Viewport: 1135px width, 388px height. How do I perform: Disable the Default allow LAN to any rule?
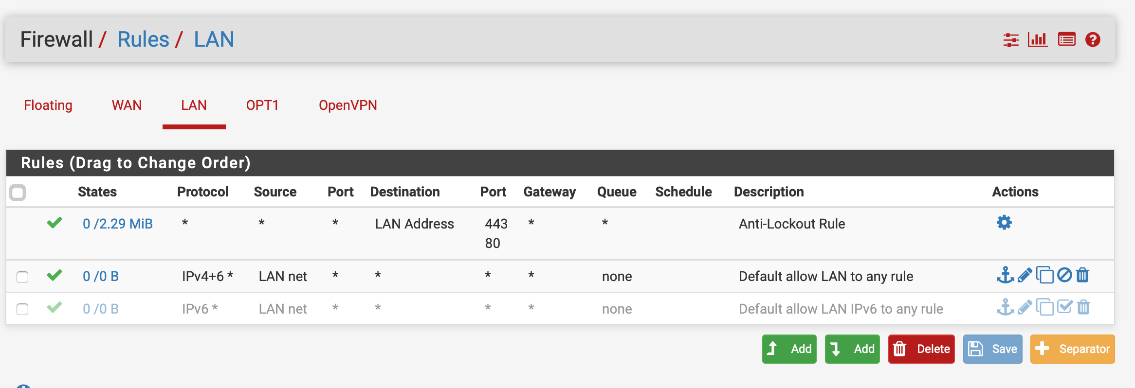tap(1064, 276)
